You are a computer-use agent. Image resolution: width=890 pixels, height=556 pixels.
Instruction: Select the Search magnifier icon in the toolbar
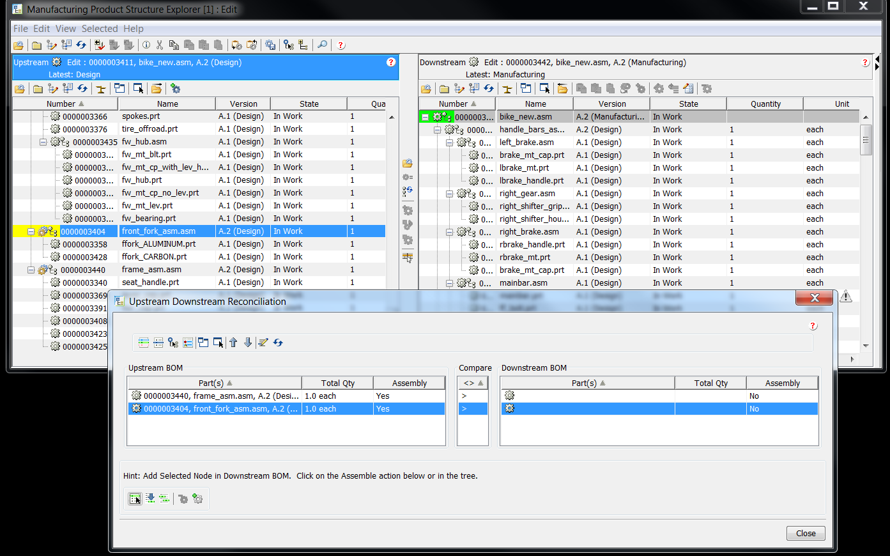pos(321,45)
